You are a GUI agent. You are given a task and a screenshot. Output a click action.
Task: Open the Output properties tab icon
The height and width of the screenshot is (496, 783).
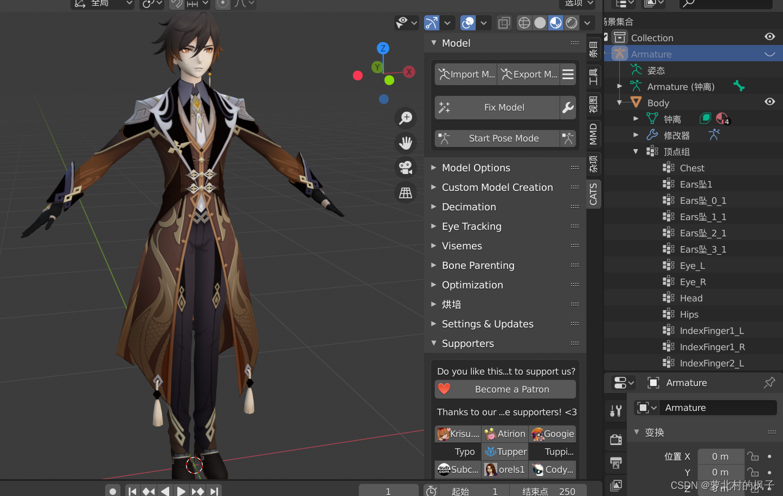coord(616,462)
